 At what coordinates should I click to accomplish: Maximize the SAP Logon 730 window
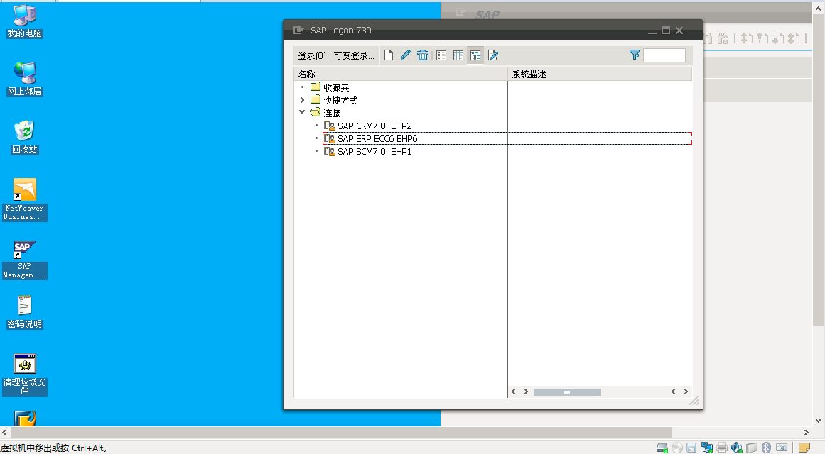point(666,31)
